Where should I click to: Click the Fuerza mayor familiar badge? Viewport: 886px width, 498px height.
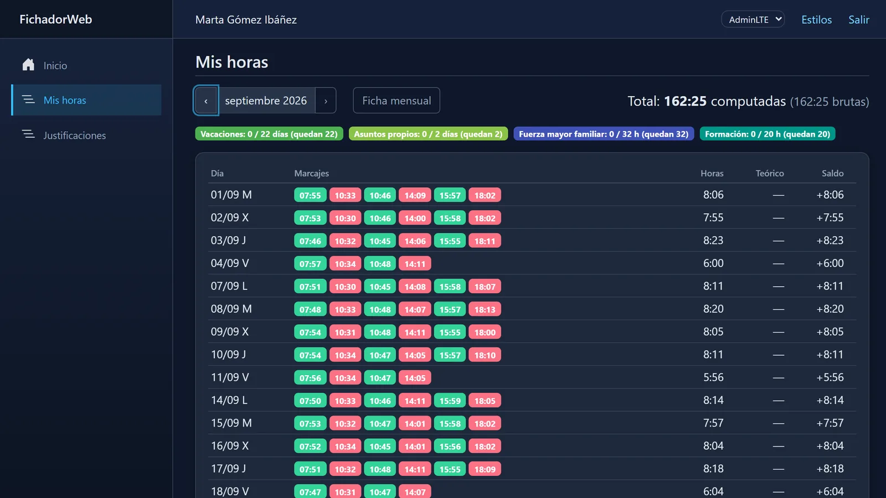point(604,134)
